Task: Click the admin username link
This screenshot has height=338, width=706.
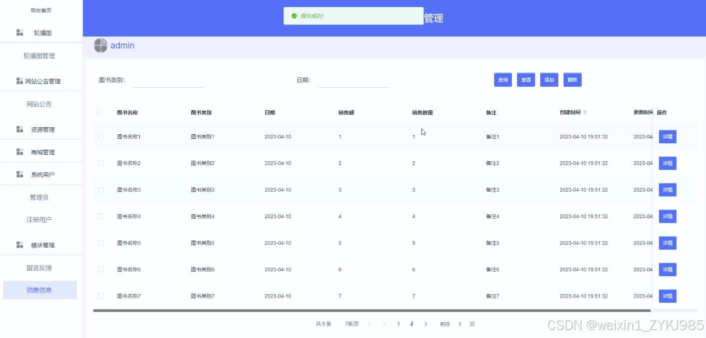Action: [122, 45]
